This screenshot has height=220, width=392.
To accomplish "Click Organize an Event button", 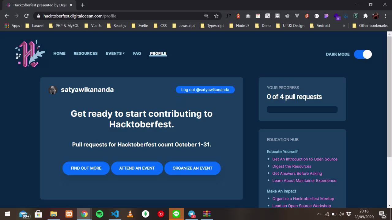I will 192,168.
